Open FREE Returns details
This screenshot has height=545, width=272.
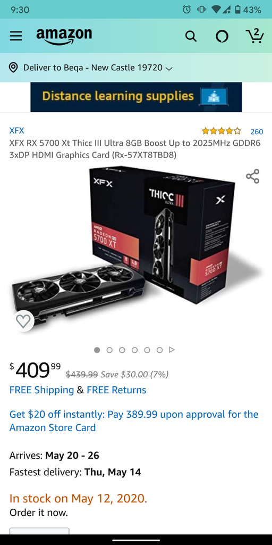coord(116,390)
